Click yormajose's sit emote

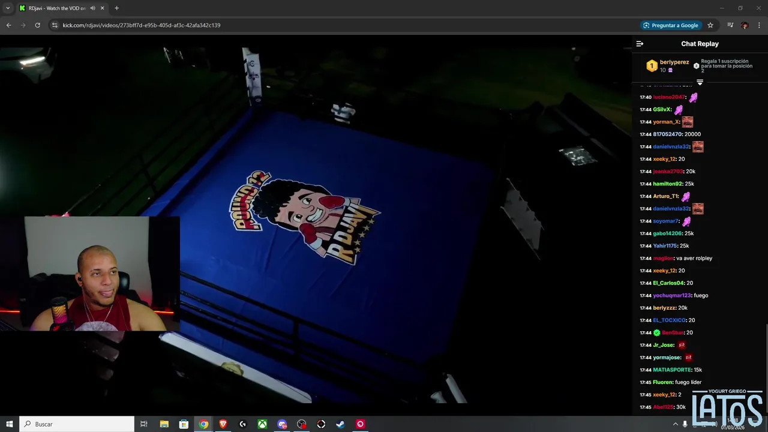point(688,358)
